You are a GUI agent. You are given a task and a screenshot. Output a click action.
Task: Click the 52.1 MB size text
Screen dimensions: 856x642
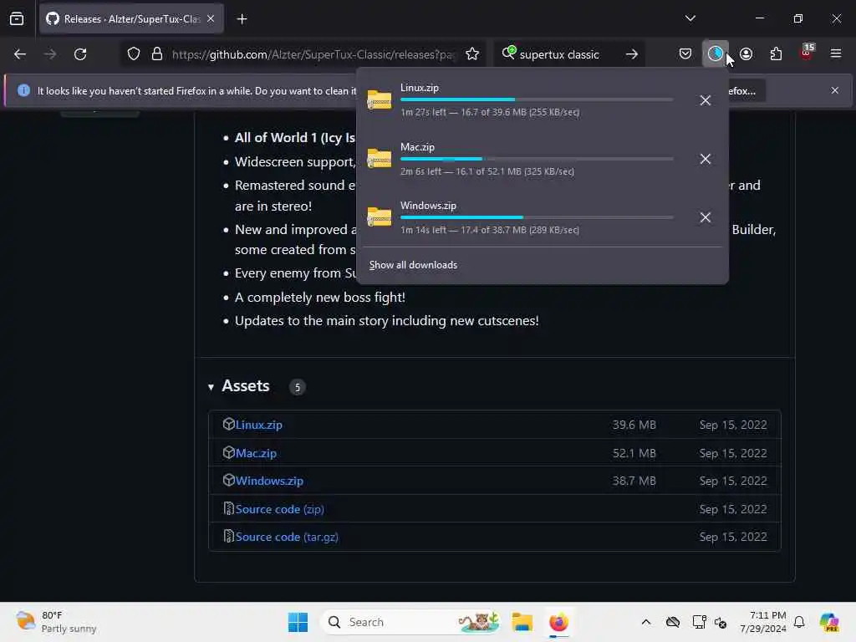634,453
